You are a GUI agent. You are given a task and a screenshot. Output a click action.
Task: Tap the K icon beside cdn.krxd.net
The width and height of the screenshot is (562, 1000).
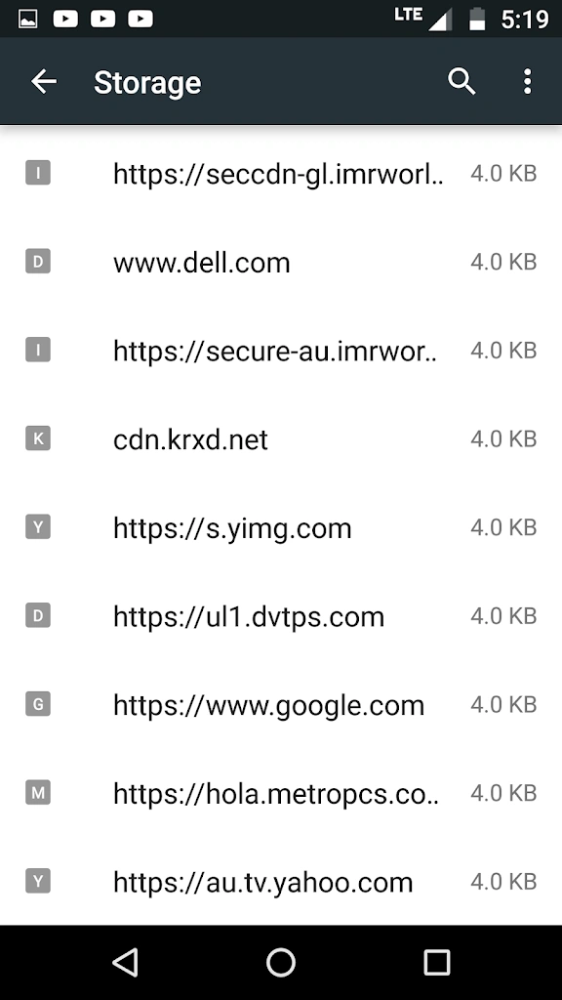tap(38, 438)
